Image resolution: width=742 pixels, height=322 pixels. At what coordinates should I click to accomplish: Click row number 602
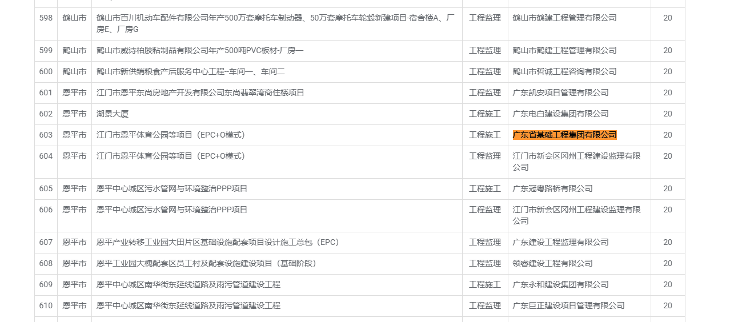(x=46, y=114)
